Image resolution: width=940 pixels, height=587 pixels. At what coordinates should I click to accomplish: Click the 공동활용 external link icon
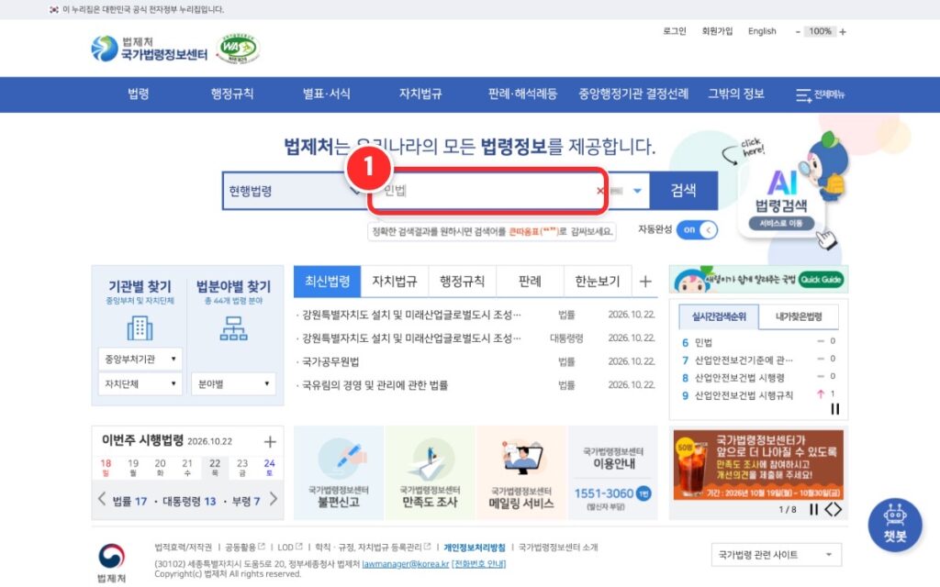[262, 547]
